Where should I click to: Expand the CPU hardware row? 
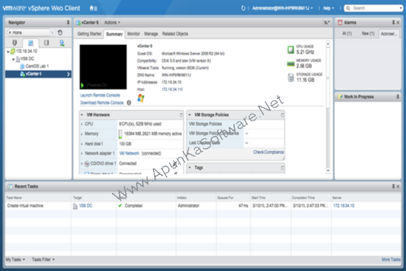click(82, 124)
